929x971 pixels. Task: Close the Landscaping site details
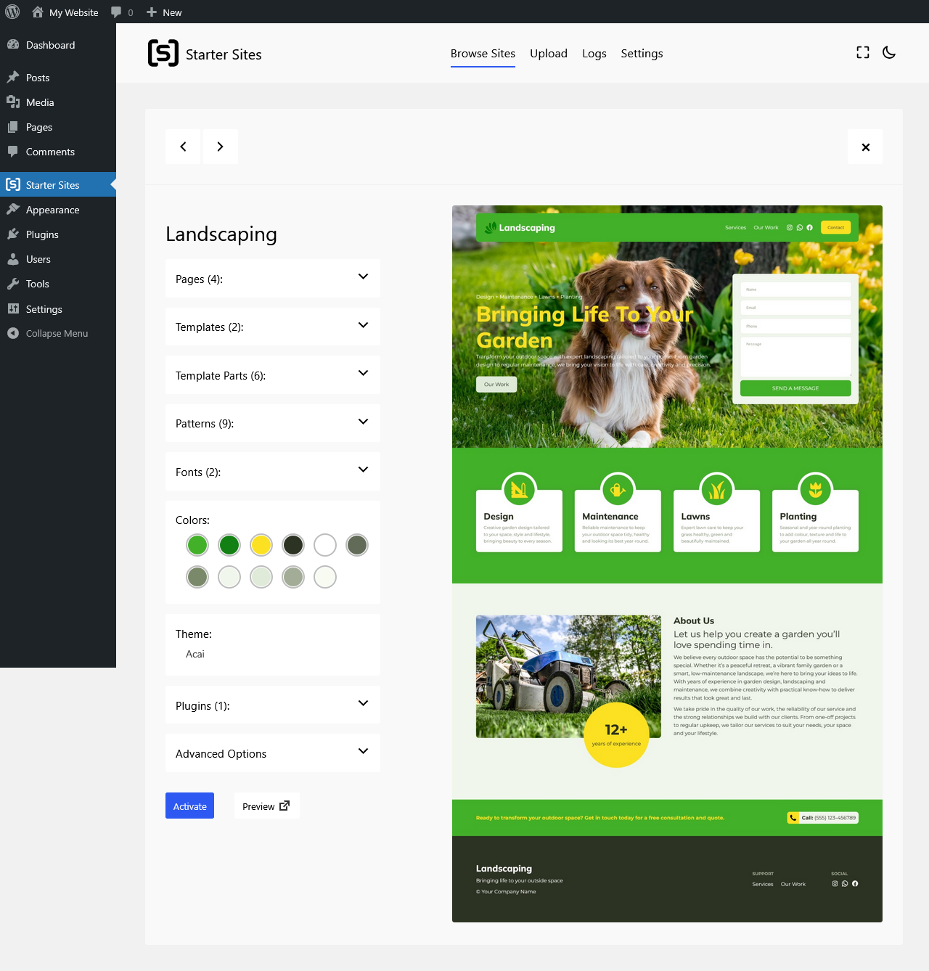click(x=865, y=147)
